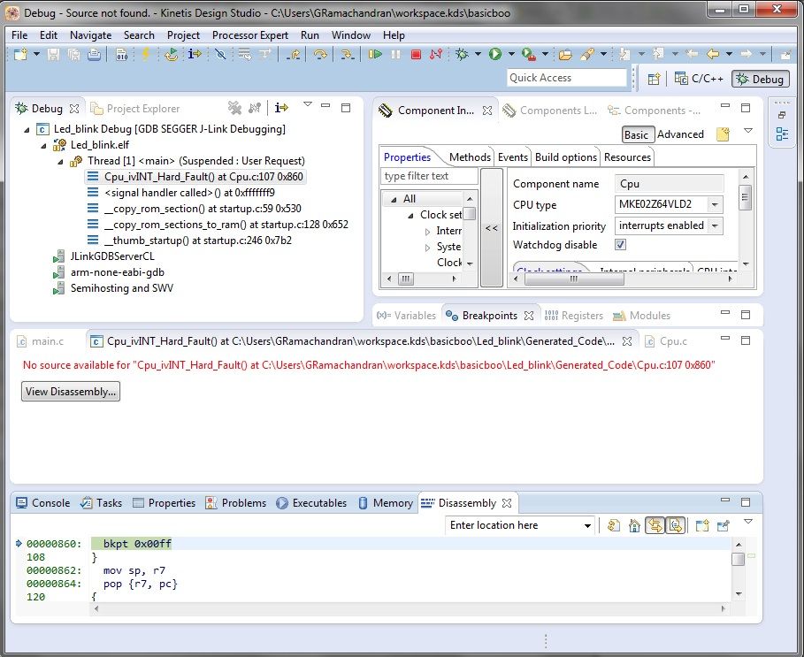The height and width of the screenshot is (657, 804).
Task: Open the New wizard dropdown arrow
Action: tap(36, 54)
